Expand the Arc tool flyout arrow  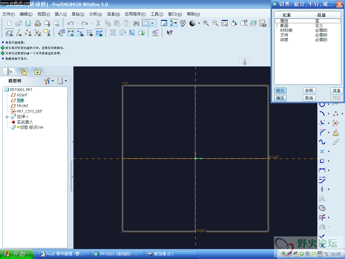(329, 114)
